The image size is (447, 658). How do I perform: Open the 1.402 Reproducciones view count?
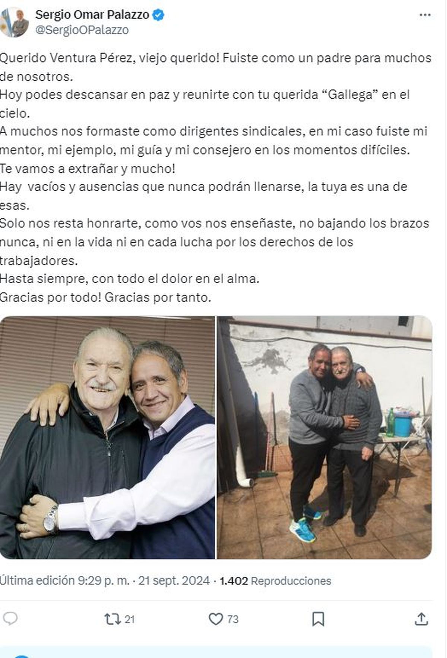[x=275, y=581]
